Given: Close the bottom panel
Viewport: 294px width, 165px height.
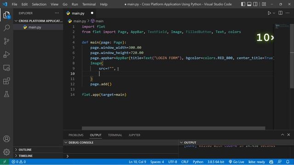Looking at the screenshot, I should tap(288, 135).
